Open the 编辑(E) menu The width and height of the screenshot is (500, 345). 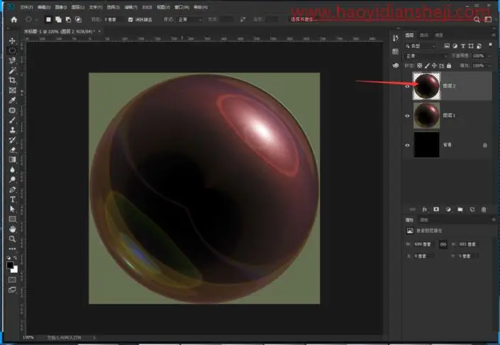44,7
